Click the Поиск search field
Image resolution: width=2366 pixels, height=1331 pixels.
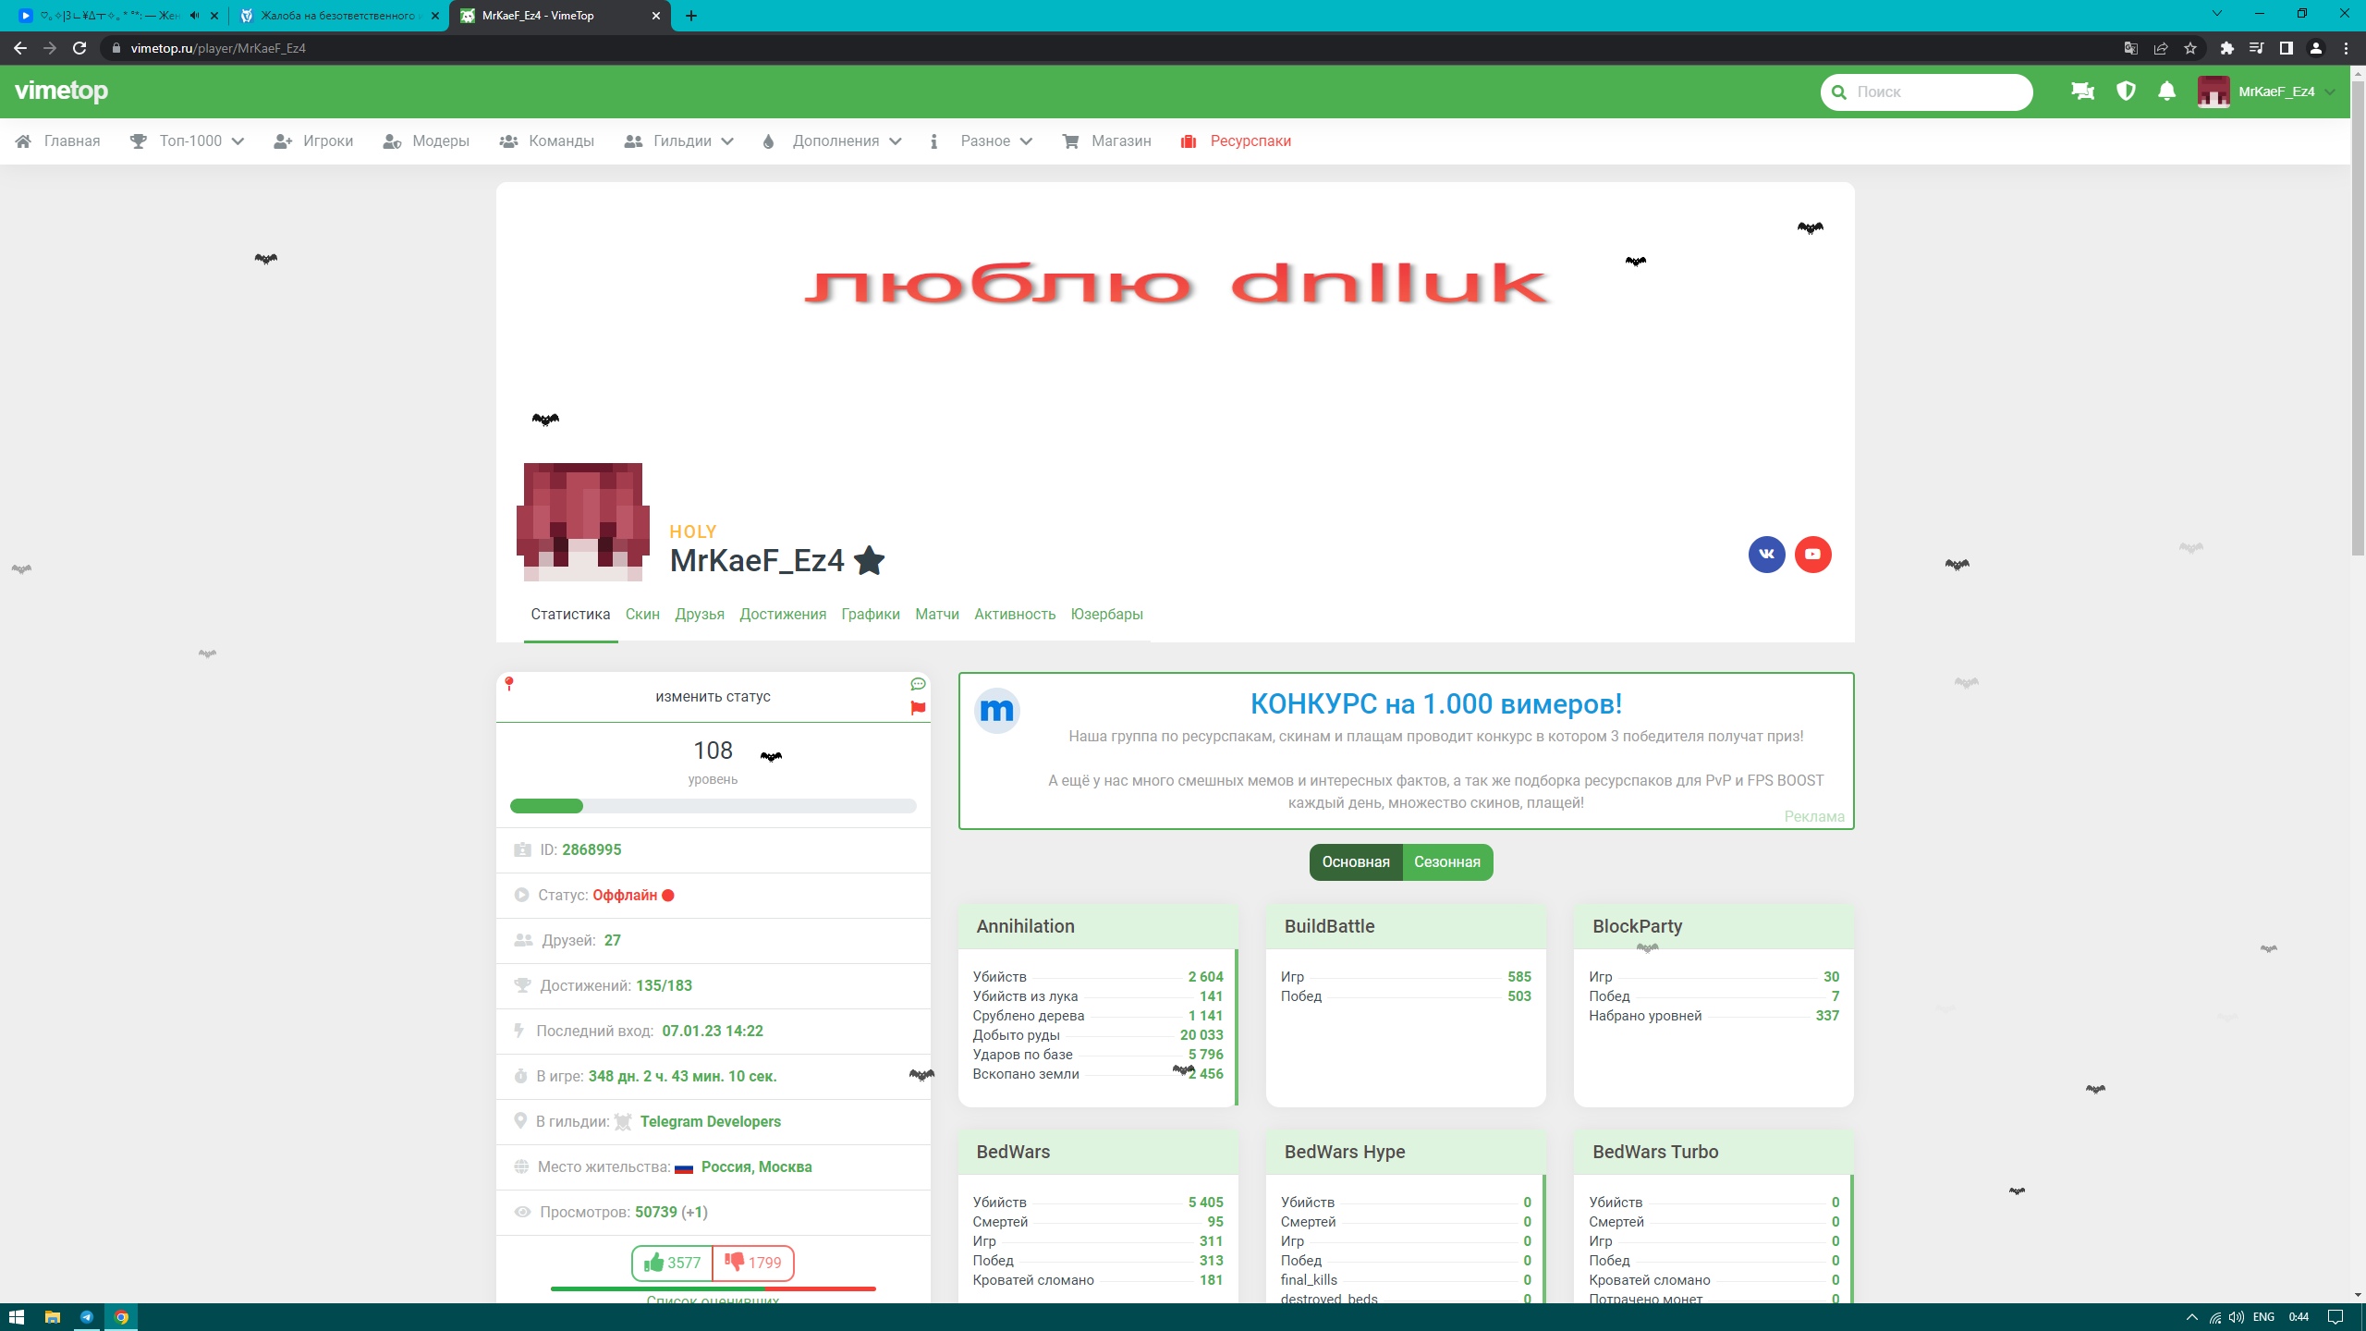(1936, 92)
